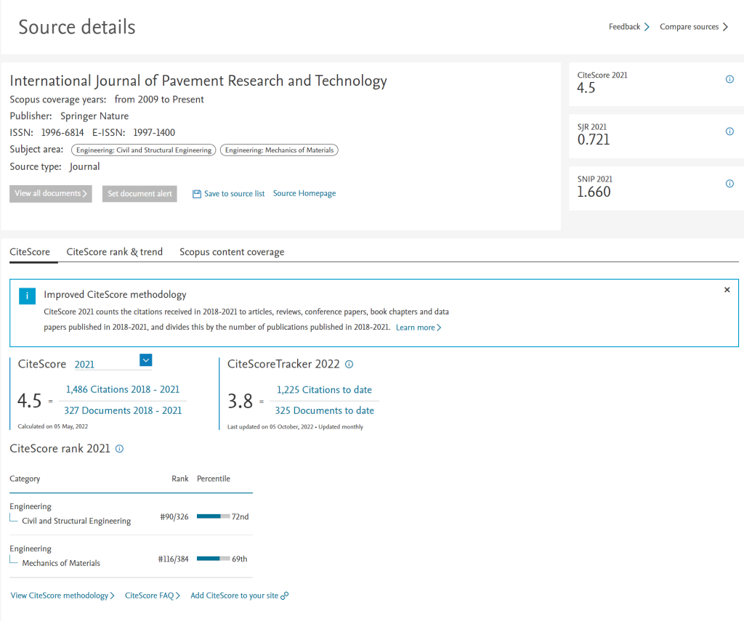Click the SNIP 2021 info icon

(x=729, y=184)
